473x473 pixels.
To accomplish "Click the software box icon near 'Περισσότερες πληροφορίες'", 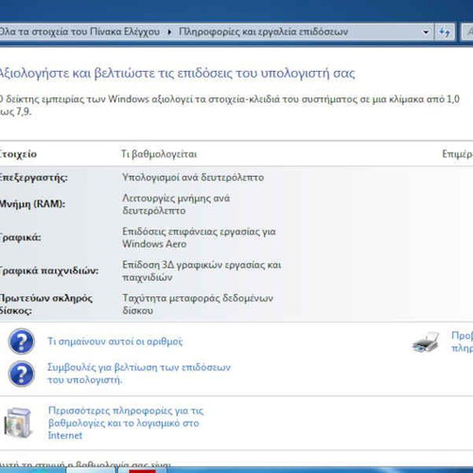I will 18,423.
